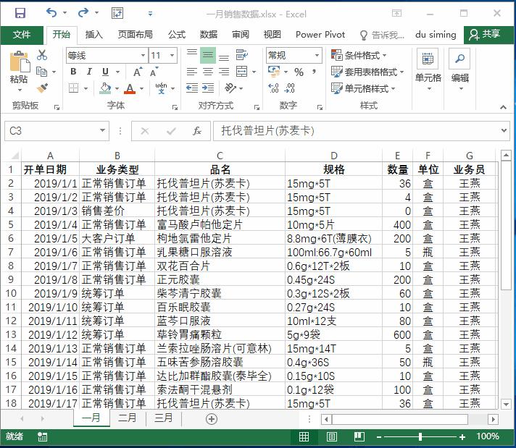This screenshot has height=448, width=516.
Task: Switch to Page Layout view
Action: point(332,436)
